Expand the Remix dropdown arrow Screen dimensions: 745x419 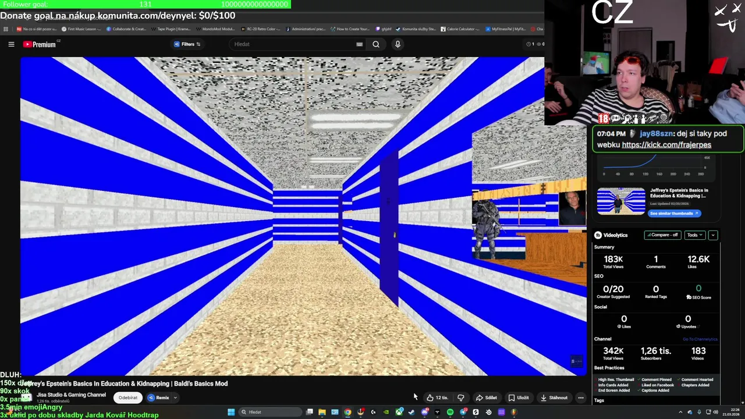(x=175, y=397)
